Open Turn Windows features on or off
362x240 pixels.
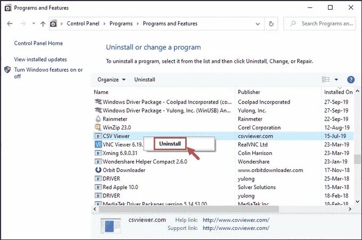tap(48, 73)
